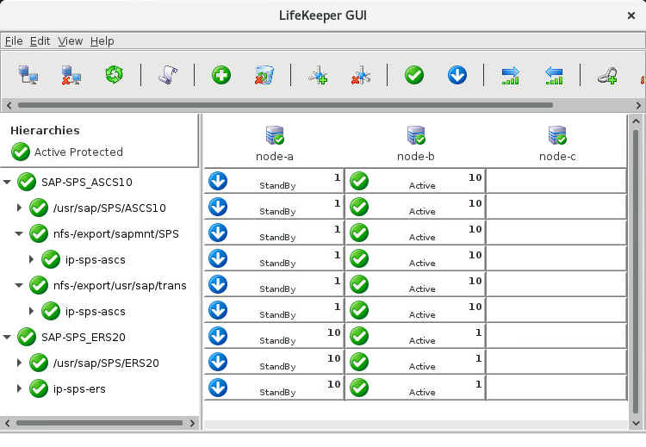Click the node-c column header text
The width and height of the screenshot is (646, 447).
coord(557,157)
